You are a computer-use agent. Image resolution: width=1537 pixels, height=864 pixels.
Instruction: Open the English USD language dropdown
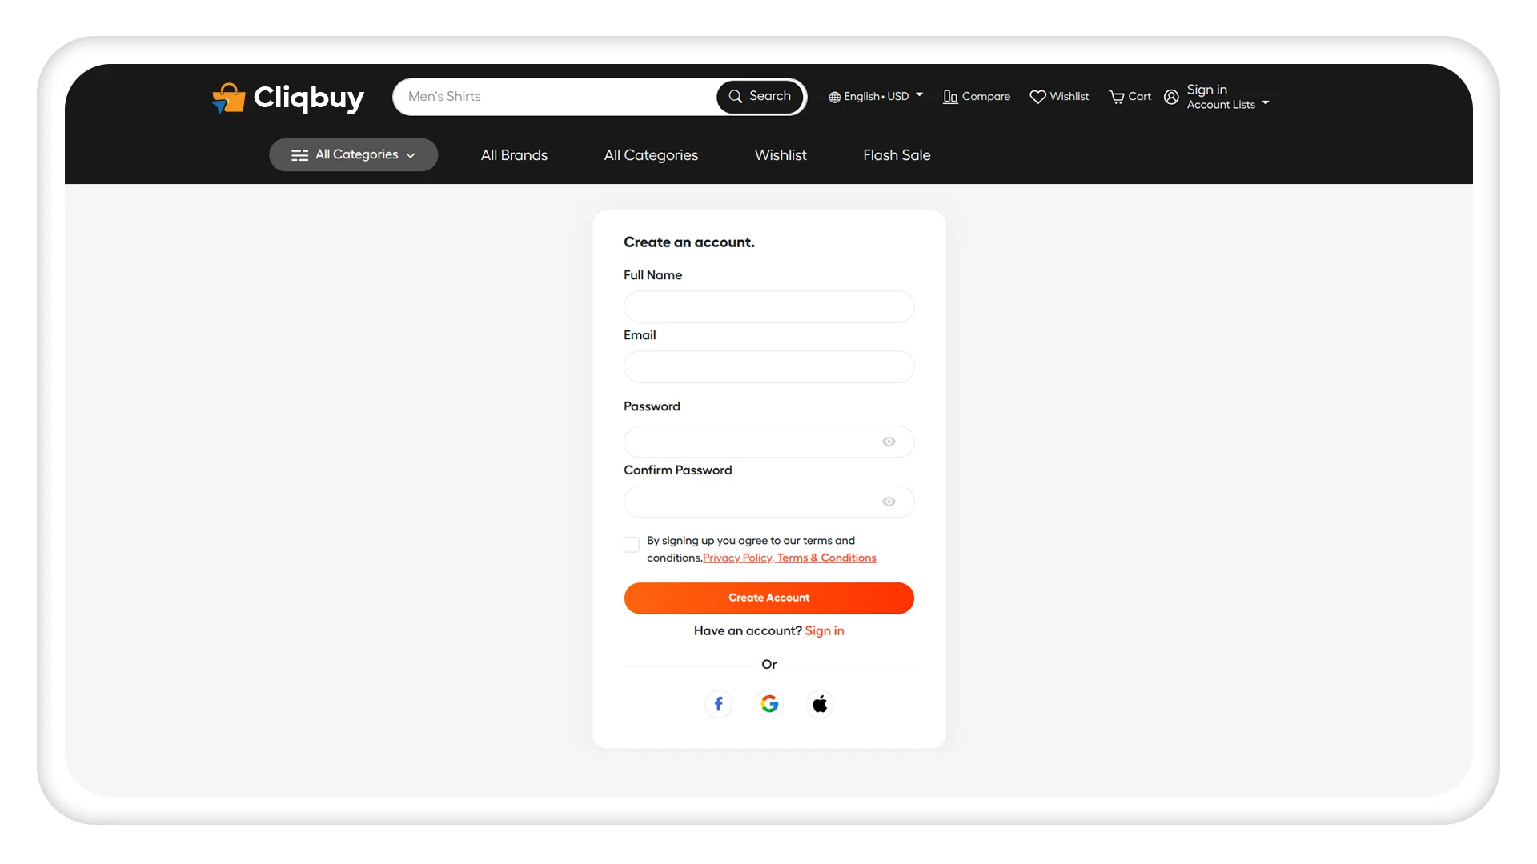pyautogui.click(x=877, y=96)
